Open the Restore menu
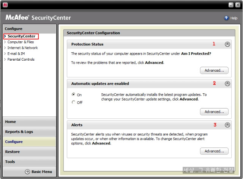Image resolution: width=243 pixels, height=179 pixels. (29, 152)
